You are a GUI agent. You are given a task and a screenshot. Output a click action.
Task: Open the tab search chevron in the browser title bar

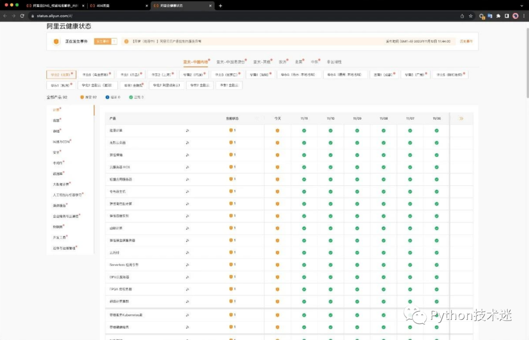pyautogui.click(x=522, y=6)
